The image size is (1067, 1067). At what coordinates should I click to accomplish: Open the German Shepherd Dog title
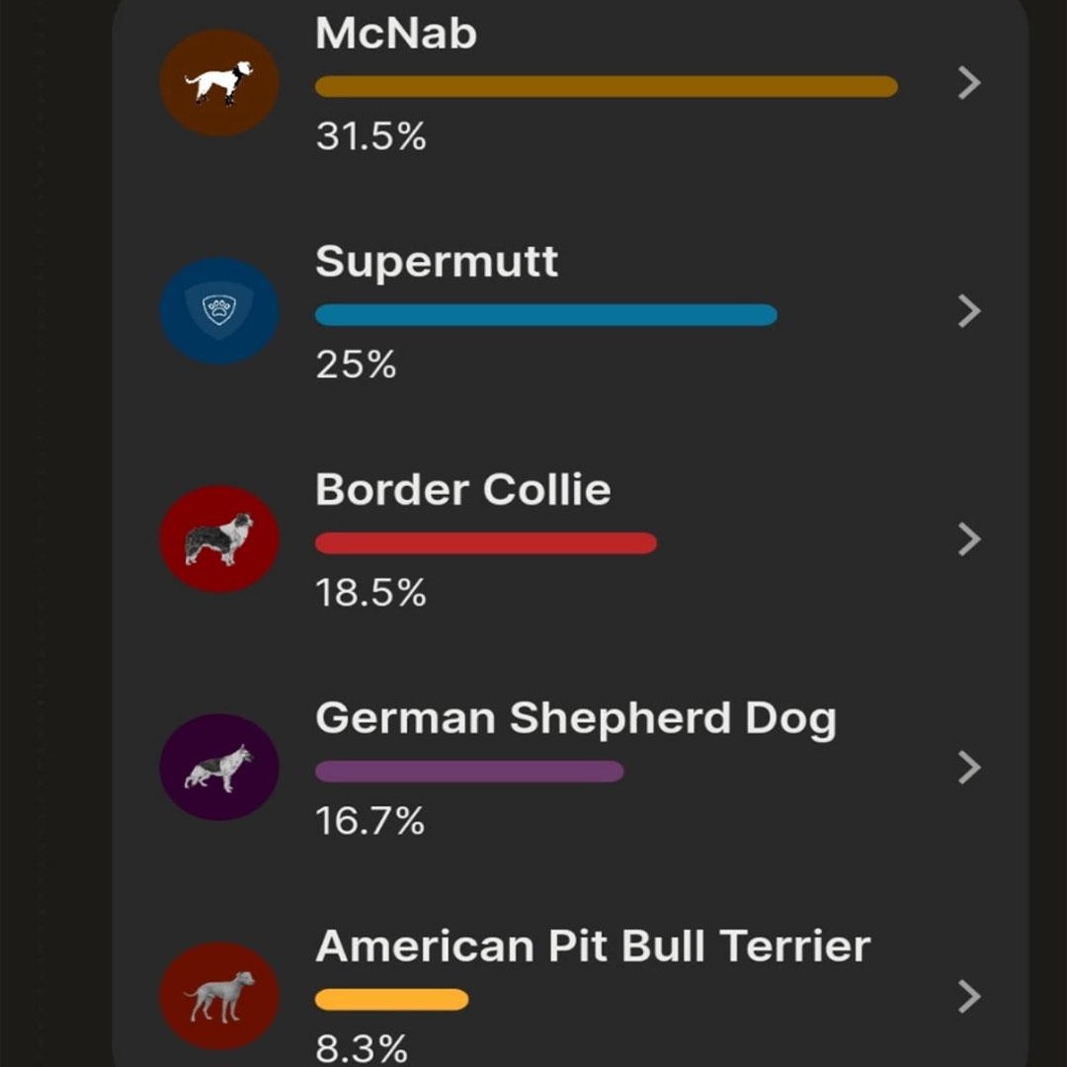pos(576,719)
